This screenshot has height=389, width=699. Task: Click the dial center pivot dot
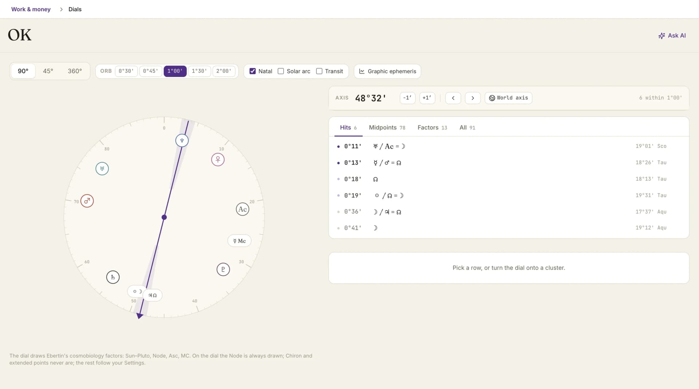pyautogui.click(x=164, y=217)
